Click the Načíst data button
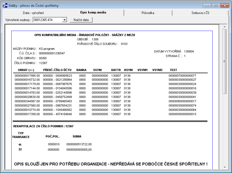Image resolution: width=232 pixels, height=173 pixels. point(81,20)
